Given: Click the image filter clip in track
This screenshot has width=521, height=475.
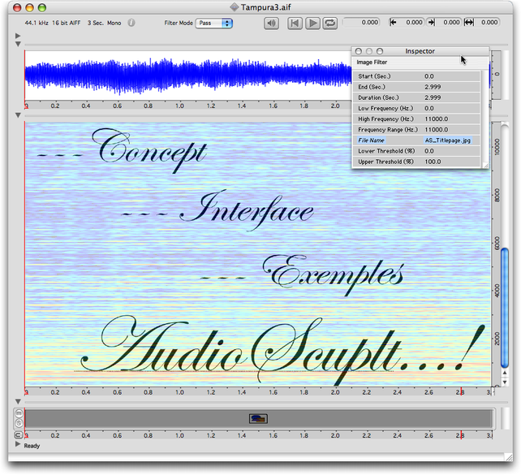Looking at the screenshot, I should pyautogui.click(x=258, y=418).
